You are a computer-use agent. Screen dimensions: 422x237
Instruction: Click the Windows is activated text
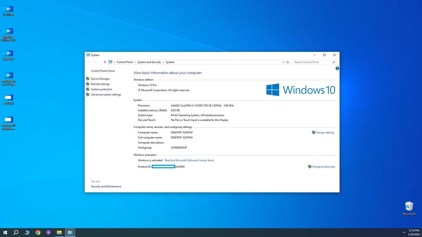coord(150,160)
